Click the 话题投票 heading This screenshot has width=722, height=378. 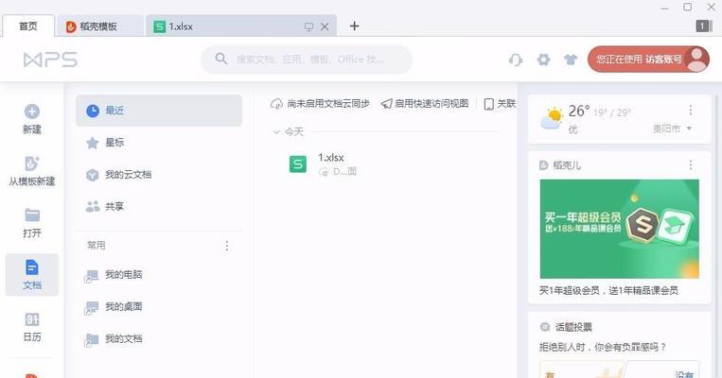573,327
